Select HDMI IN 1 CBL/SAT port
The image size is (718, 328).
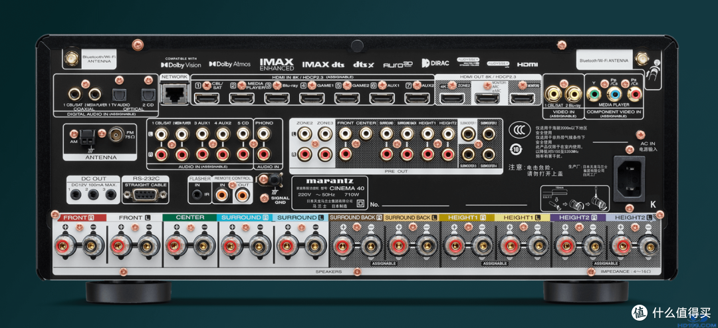click(x=207, y=98)
